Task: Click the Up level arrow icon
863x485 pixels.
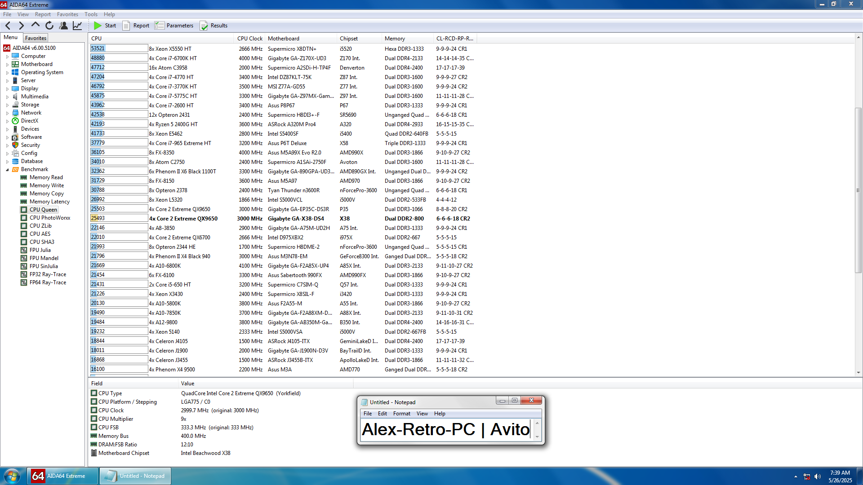Action: [x=36, y=26]
